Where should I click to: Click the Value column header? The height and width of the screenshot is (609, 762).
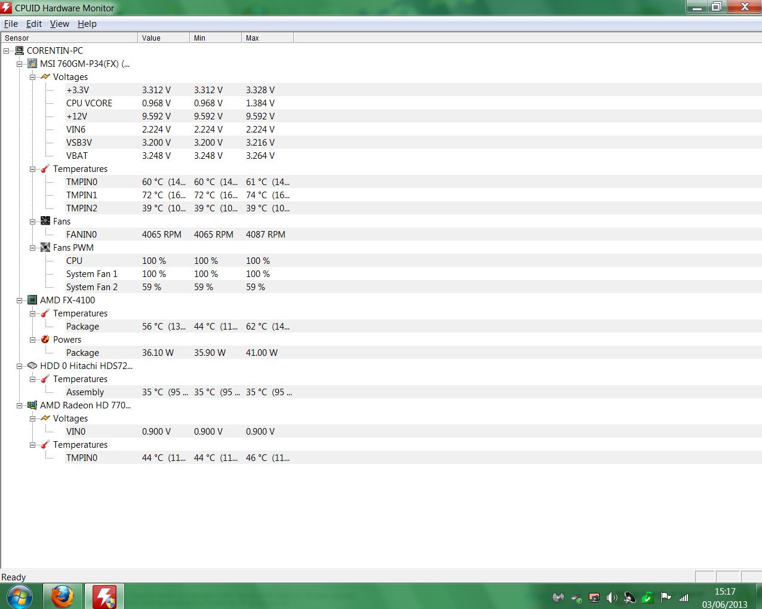164,38
